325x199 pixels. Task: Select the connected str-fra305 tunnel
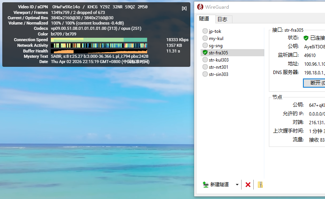tap(232, 52)
